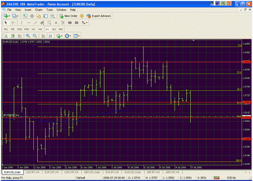Switch chart to H4 timeframe
253x181 pixels.
point(40,29)
